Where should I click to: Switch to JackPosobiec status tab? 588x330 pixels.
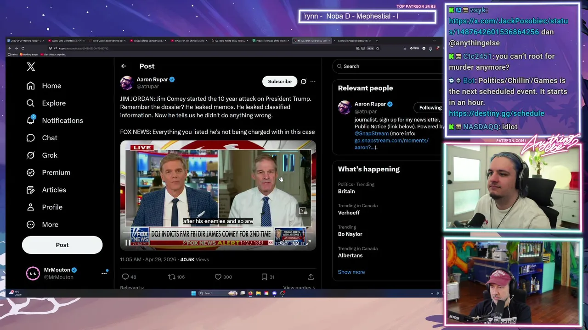pyautogui.click(x=354, y=41)
